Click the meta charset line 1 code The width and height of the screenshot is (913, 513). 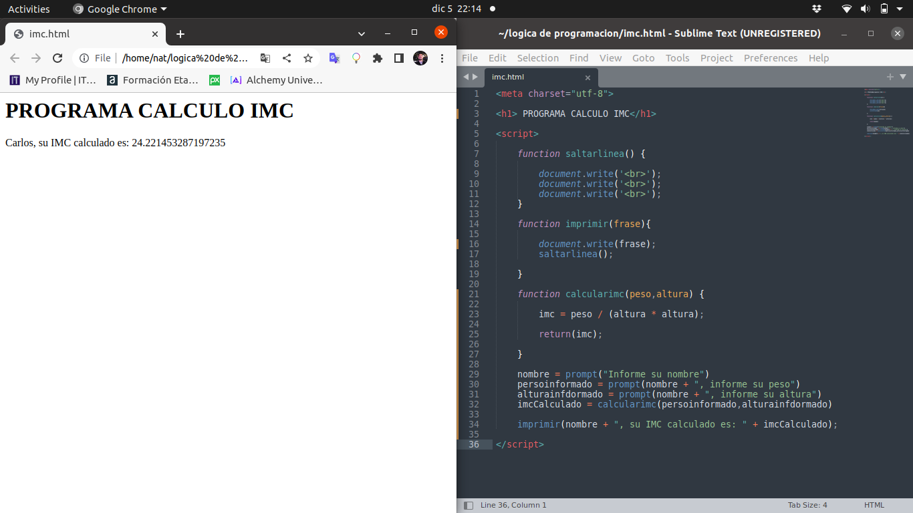[x=555, y=94]
